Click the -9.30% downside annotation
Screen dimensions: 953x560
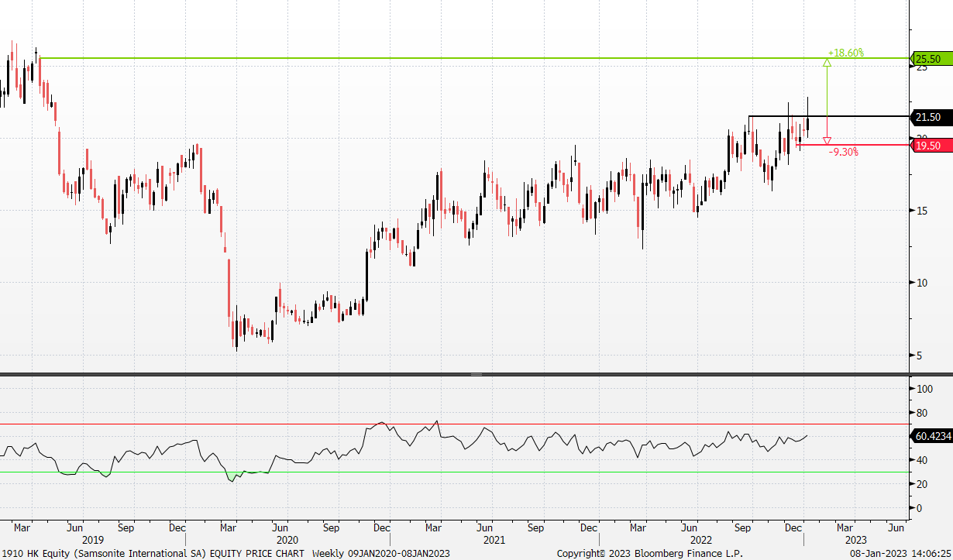(x=843, y=153)
